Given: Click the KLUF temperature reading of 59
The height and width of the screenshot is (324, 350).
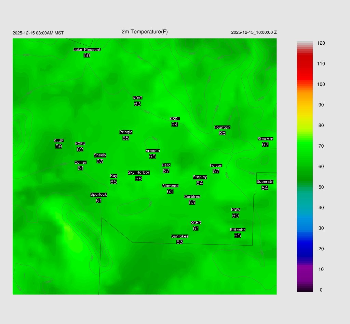Looking at the screenshot, I should point(58,146).
